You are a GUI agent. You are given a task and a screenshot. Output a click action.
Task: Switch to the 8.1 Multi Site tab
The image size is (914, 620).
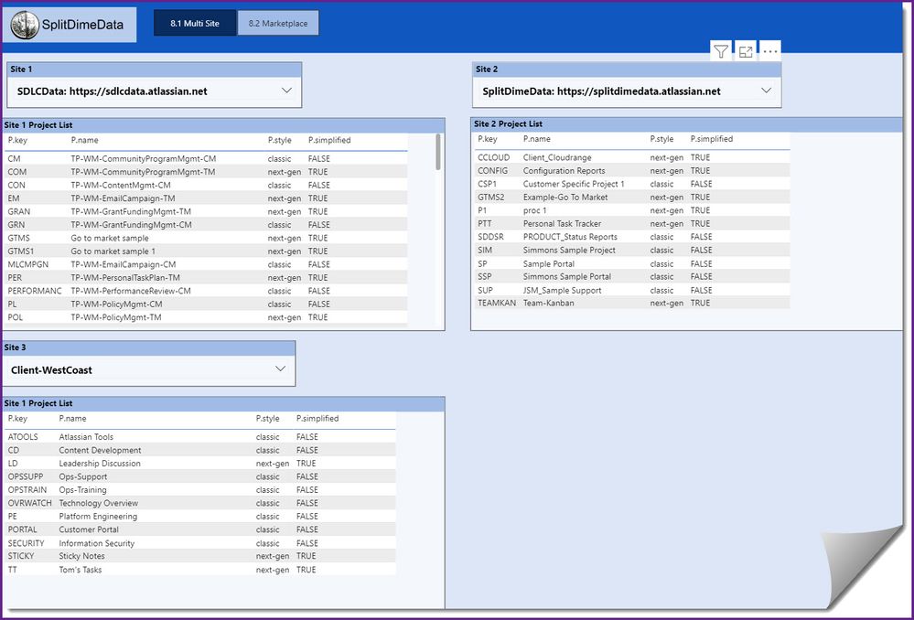point(195,23)
